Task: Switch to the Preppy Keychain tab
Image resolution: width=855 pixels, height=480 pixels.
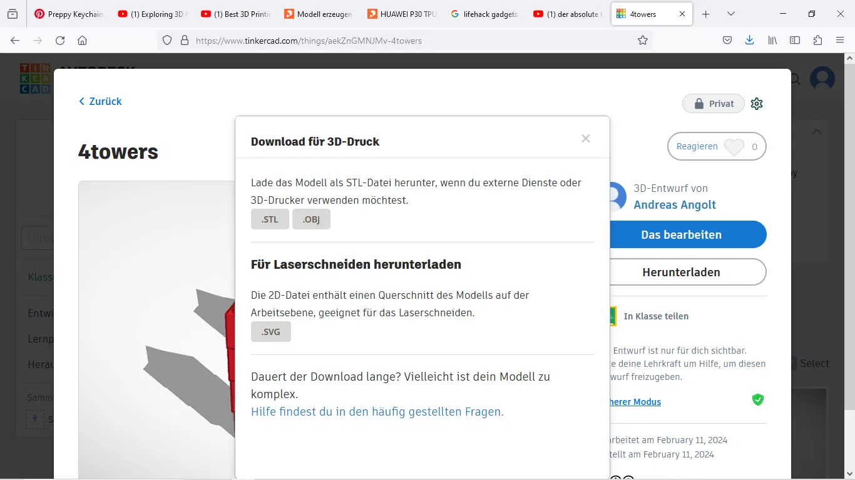Action: coord(69,14)
